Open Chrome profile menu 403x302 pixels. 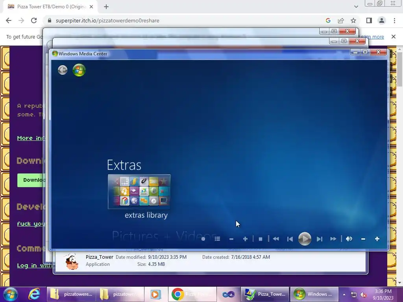[382, 20]
